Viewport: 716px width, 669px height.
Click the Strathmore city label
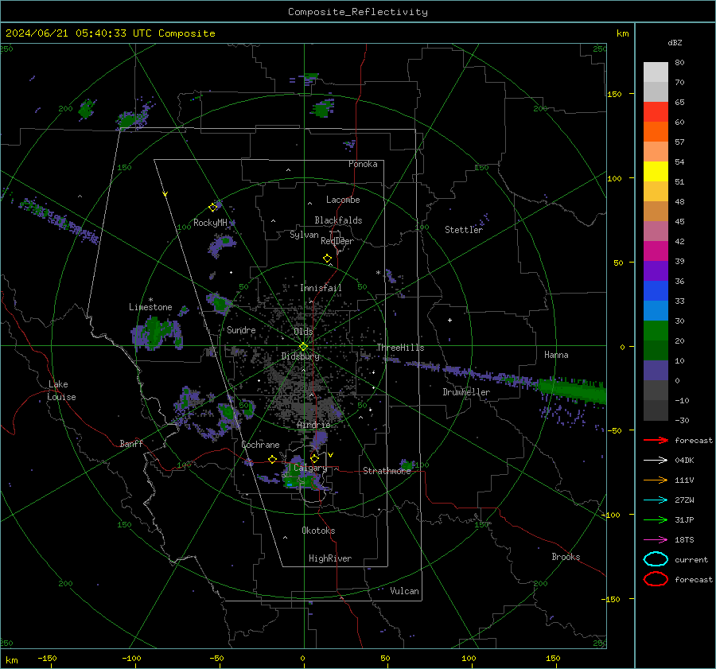(x=387, y=471)
